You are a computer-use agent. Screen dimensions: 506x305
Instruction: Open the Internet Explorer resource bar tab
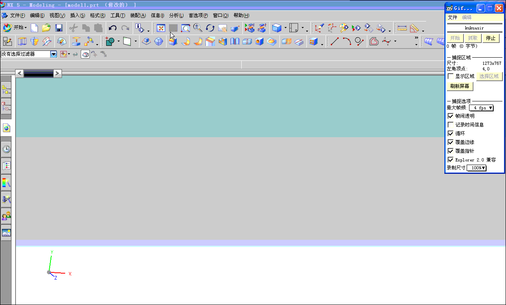[x=6, y=128]
